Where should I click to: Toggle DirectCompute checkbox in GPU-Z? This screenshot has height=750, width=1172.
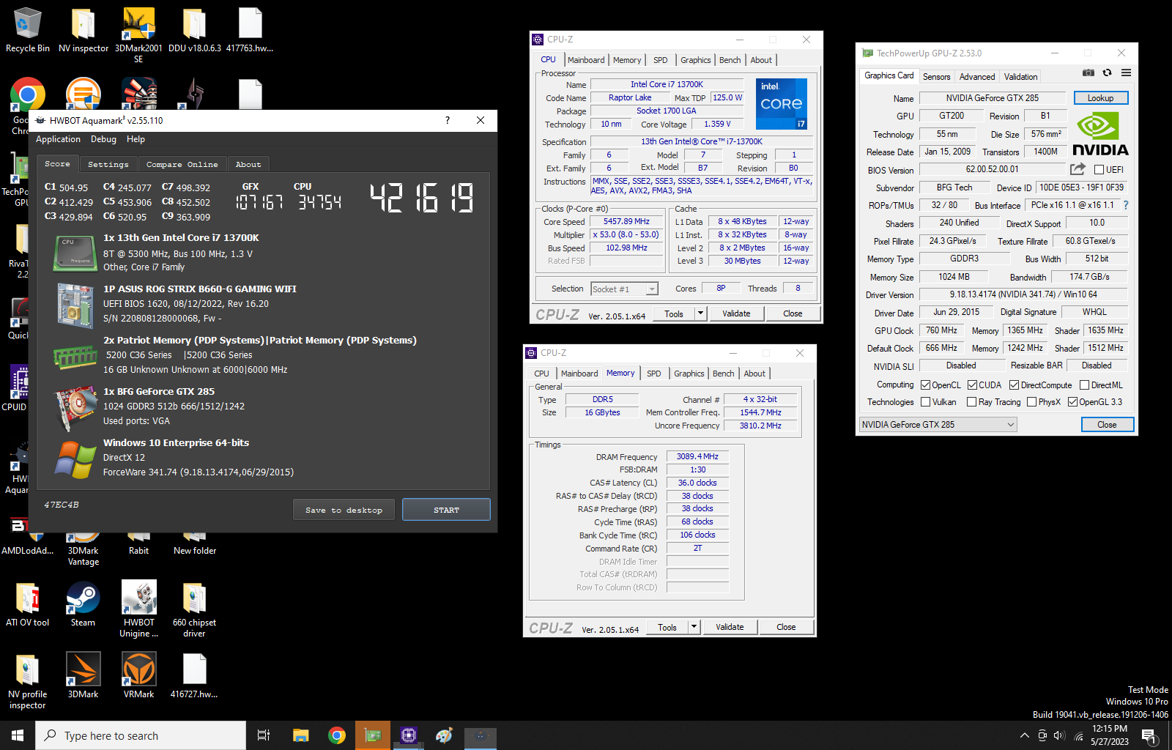pos(1014,385)
